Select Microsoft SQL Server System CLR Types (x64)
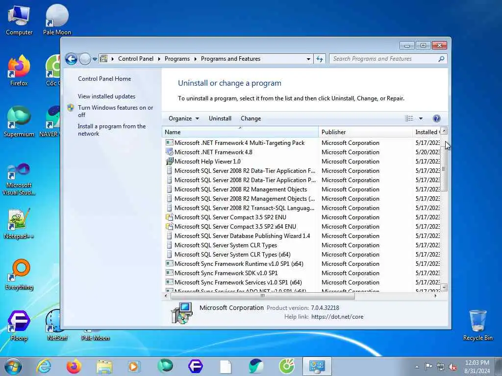This screenshot has height=376, width=502. [x=302, y=254]
